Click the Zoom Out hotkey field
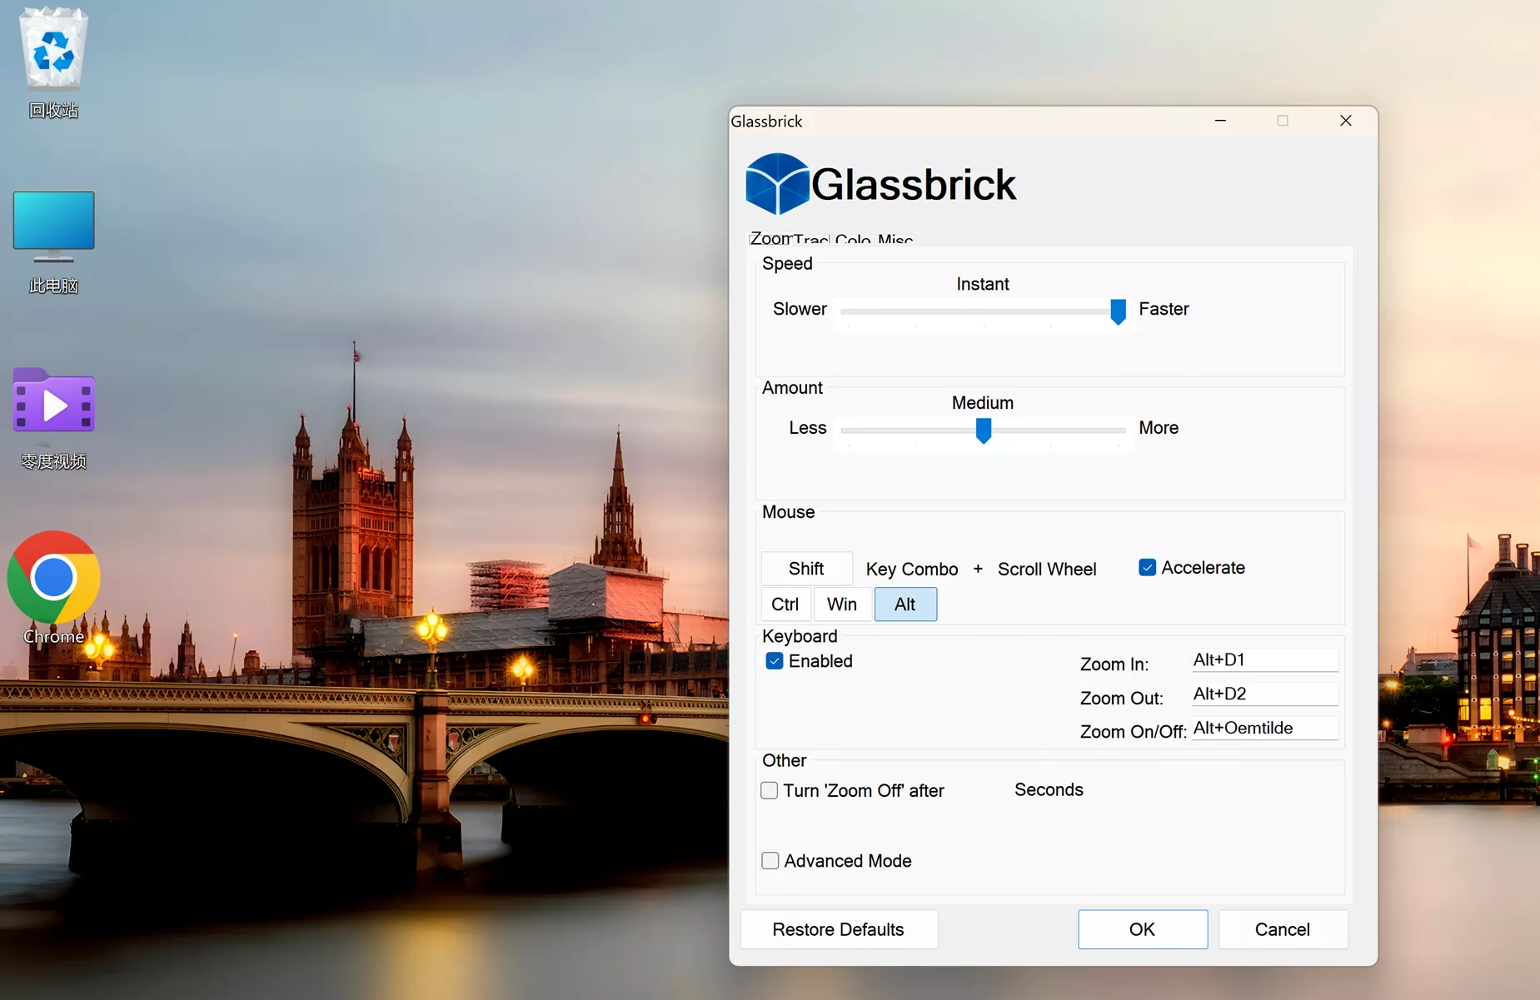The width and height of the screenshot is (1540, 1000). (x=1264, y=694)
